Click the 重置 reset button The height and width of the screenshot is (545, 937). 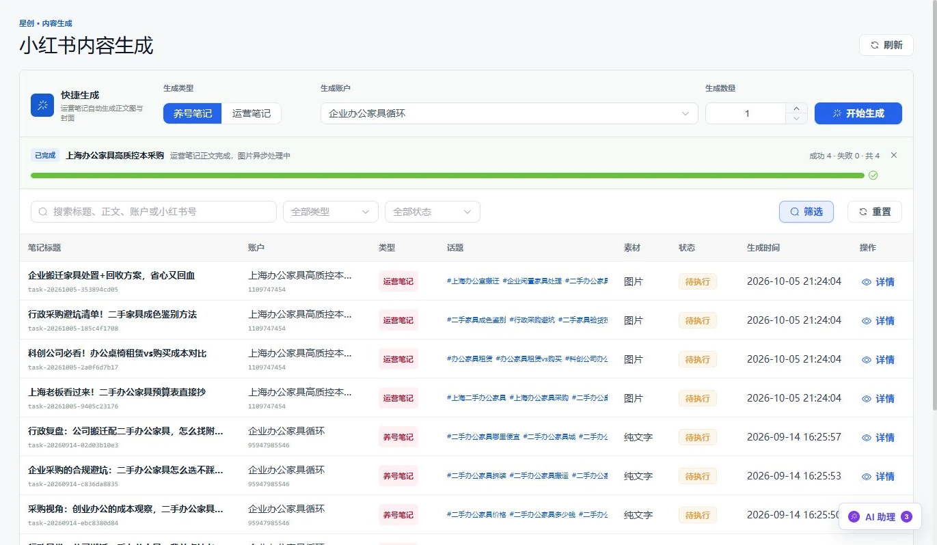click(x=875, y=212)
